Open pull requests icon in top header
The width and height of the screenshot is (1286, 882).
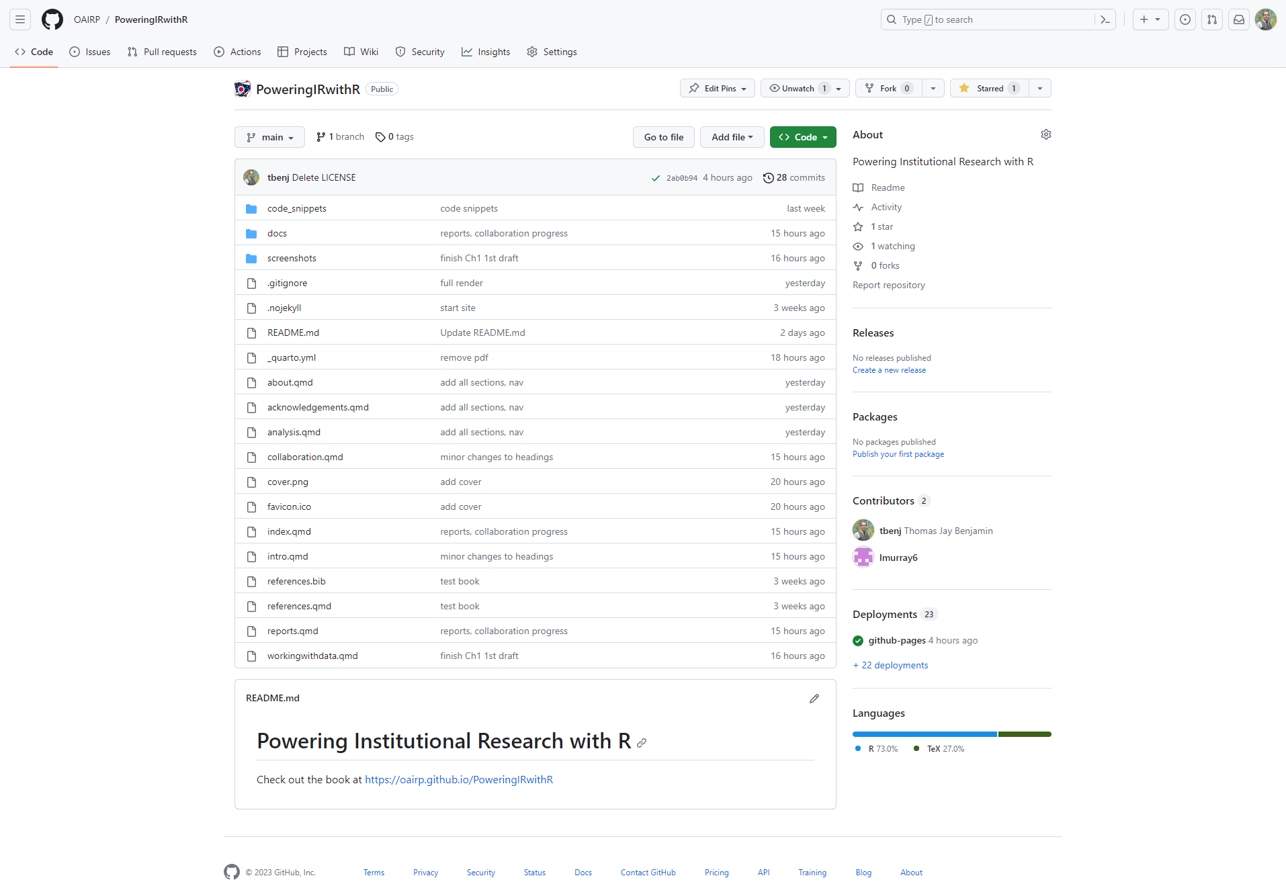pyautogui.click(x=1212, y=19)
